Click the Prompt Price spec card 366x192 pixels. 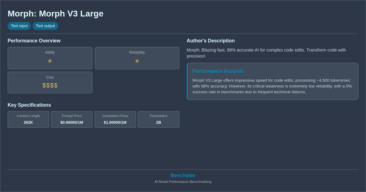point(72,119)
